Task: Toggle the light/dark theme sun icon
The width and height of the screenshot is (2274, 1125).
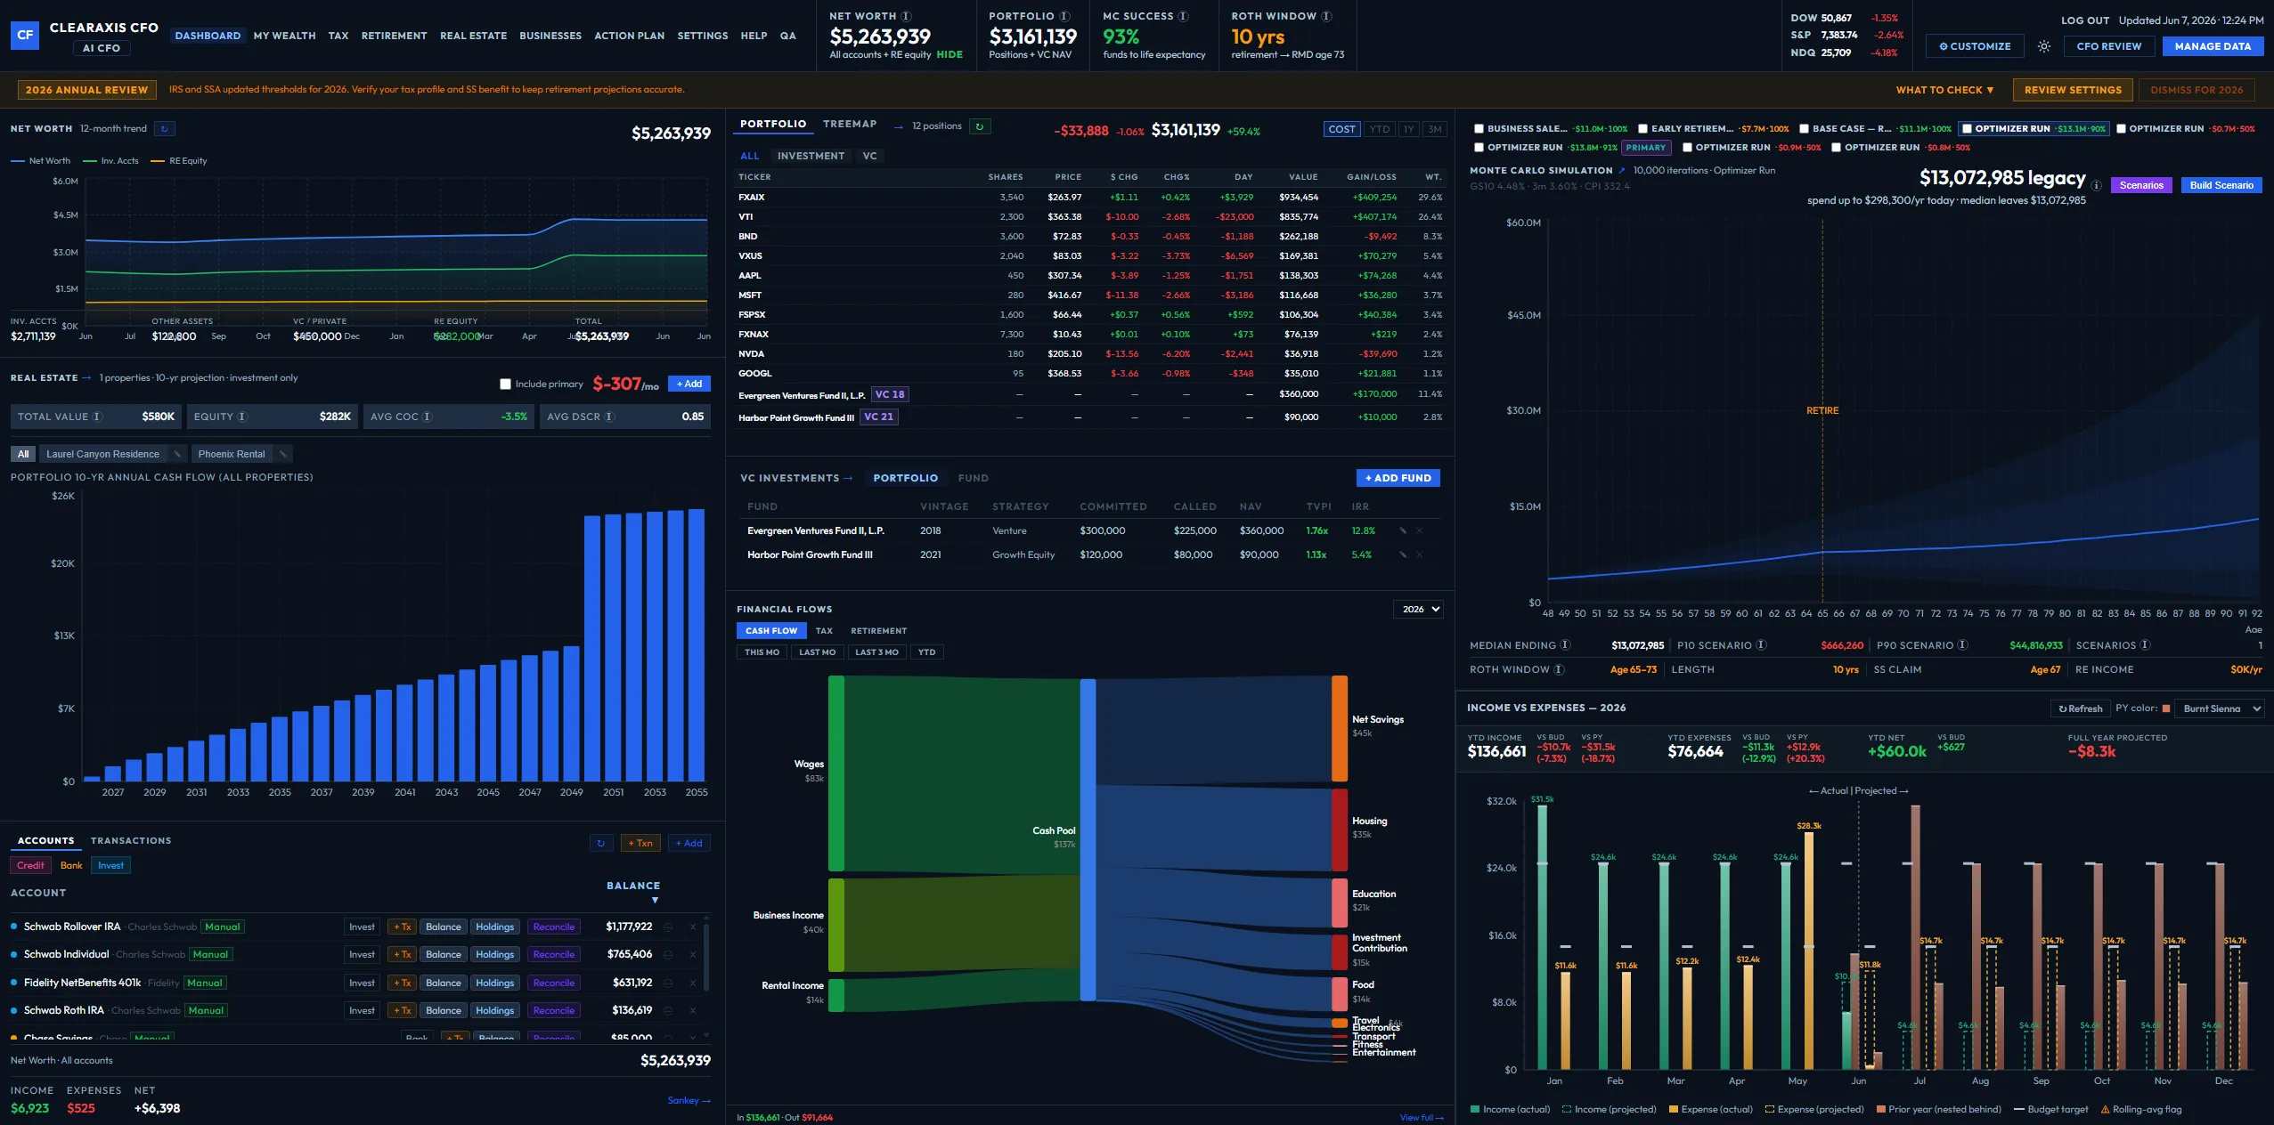Action: [x=2044, y=46]
